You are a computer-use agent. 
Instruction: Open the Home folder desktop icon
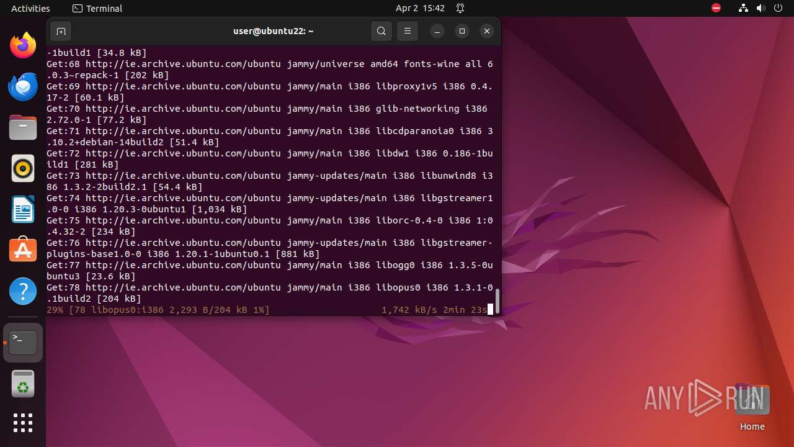pos(752,407)
